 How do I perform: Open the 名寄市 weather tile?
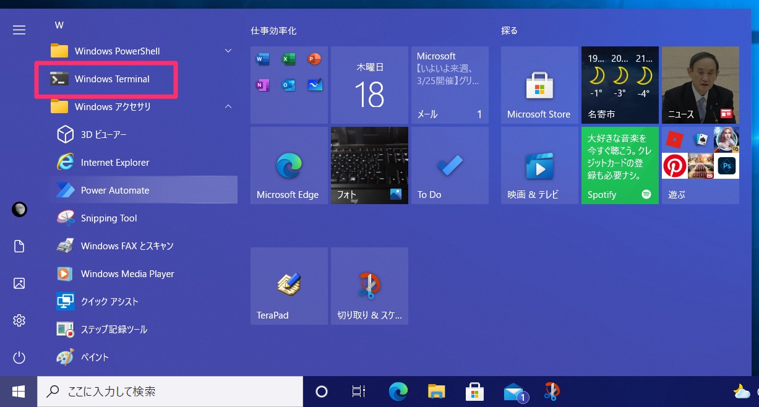tap(620, 85)
